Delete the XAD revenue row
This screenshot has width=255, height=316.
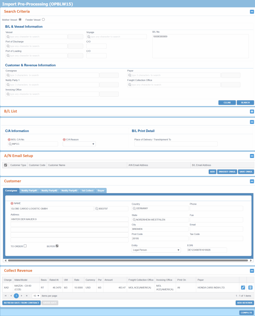250,288
